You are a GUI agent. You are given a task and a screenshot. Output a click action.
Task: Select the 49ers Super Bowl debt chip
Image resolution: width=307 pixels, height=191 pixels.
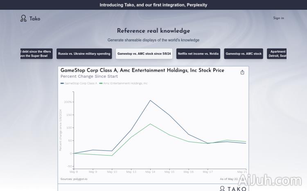pyautogui.click(x=36, y=54)
